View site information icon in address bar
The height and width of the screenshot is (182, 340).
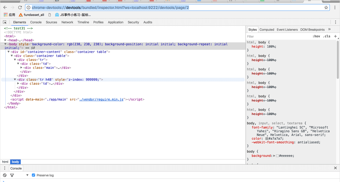point(29,8)
